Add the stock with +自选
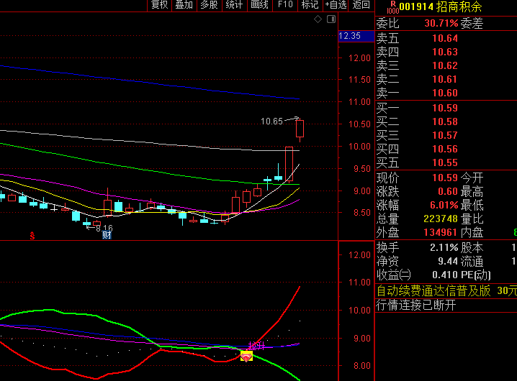This screenshot has height=381, width=517. [x=336, y=5]
